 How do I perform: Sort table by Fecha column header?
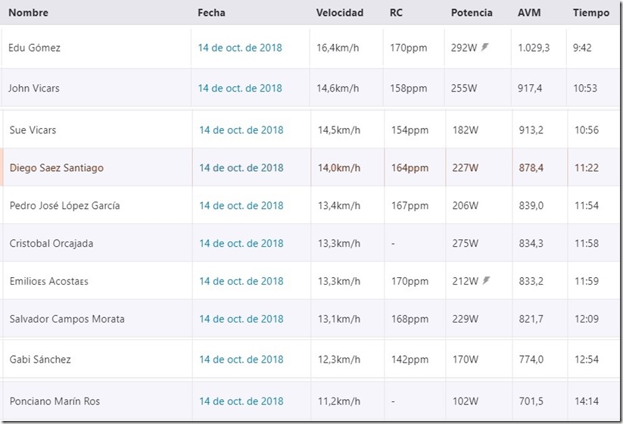[211, 12]
